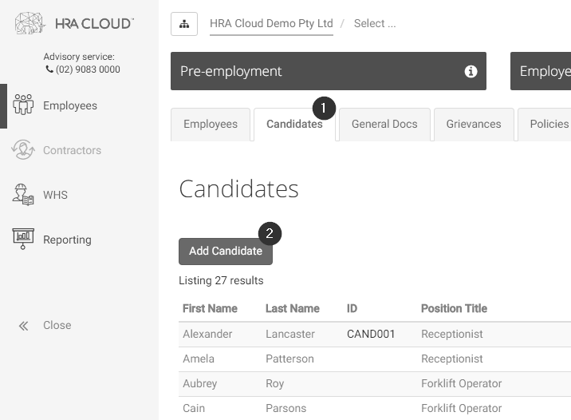
Task: Click HRA Cloud Demo Pty Ltd breadcrumb
Action: pyautogui.click(x=271, y=23)
